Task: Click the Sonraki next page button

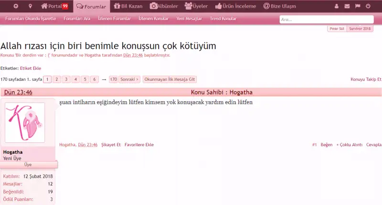Action: click(129, 79)
